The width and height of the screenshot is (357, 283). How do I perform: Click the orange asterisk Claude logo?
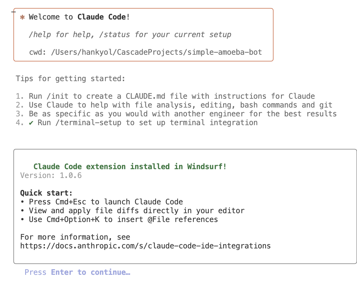coord(22,17)
